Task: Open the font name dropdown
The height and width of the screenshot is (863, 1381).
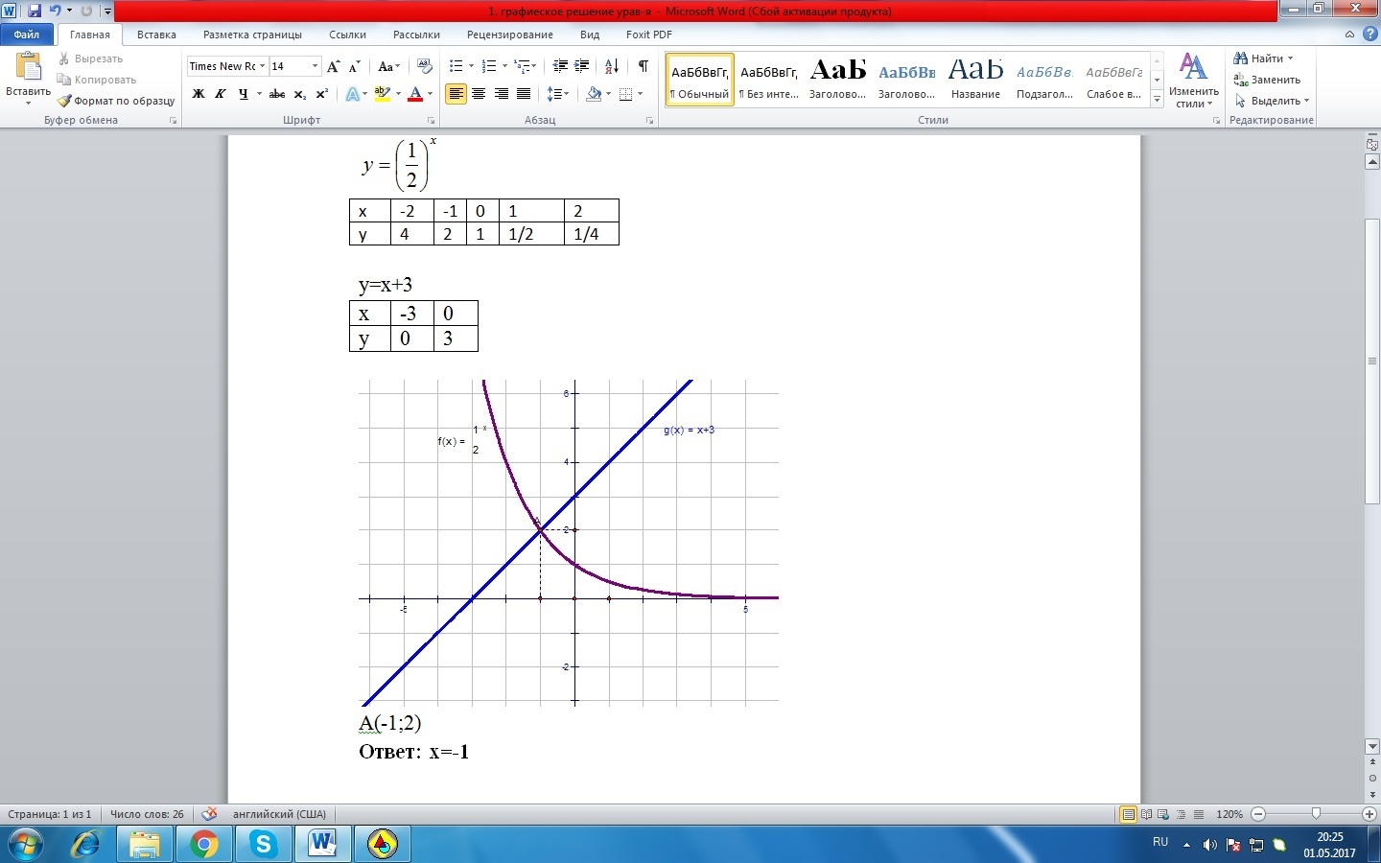Action: 262,66
